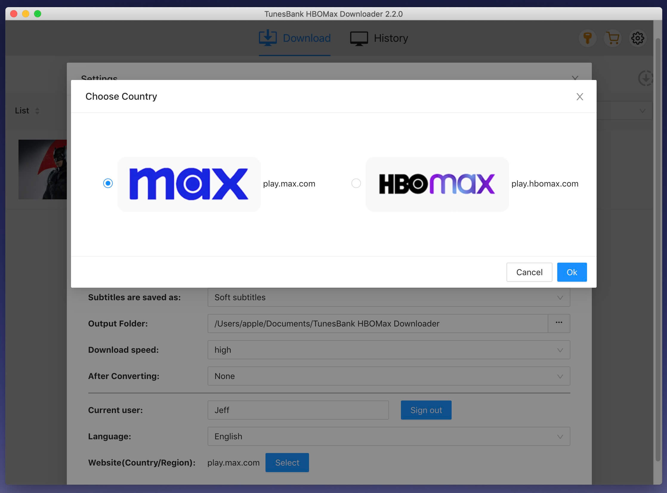The height and width of the screenshot is (493, 667).
Task: Close the Choose Country dialog
Action: [580, 97]
